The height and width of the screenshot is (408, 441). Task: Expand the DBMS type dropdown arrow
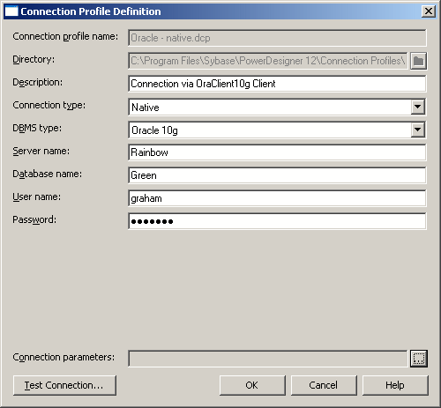click(x=417, y=130)
